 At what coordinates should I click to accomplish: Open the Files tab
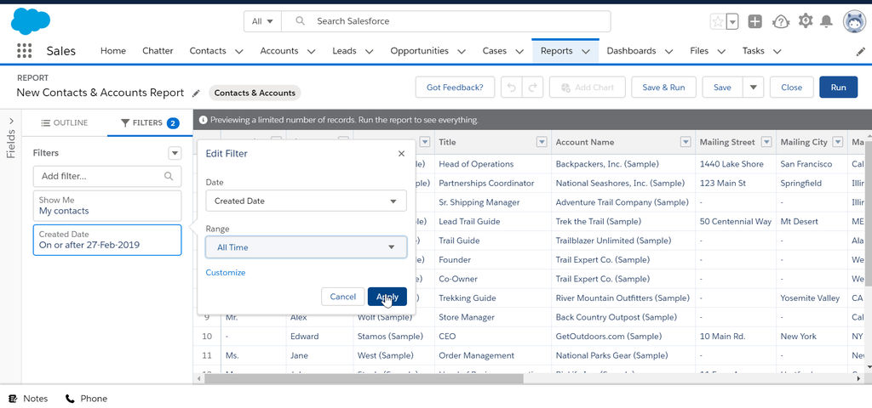pyautogui.click(x=699, y=50)
